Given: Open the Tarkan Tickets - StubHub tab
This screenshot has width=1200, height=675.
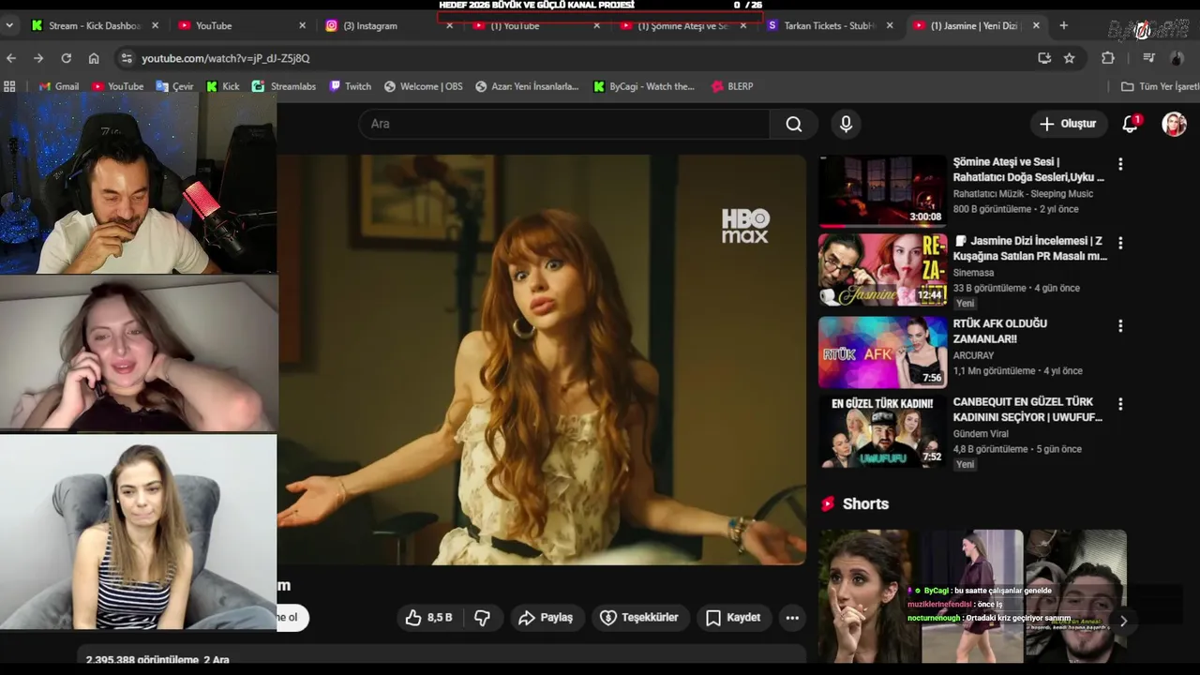Looking at the screenshot, I should click(x=831, y=25).
